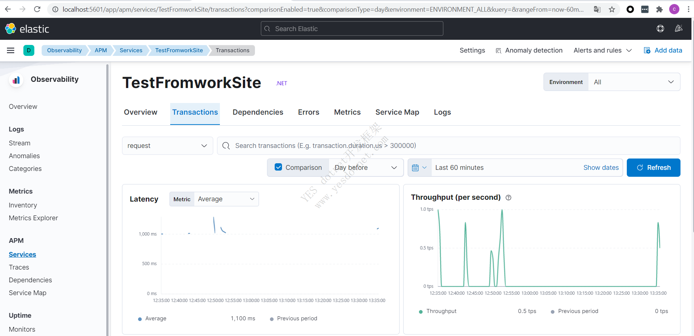Toggle the hamburger navigation menu
The height and width of the screenshot is (336, 694).
tap(11, 50)
